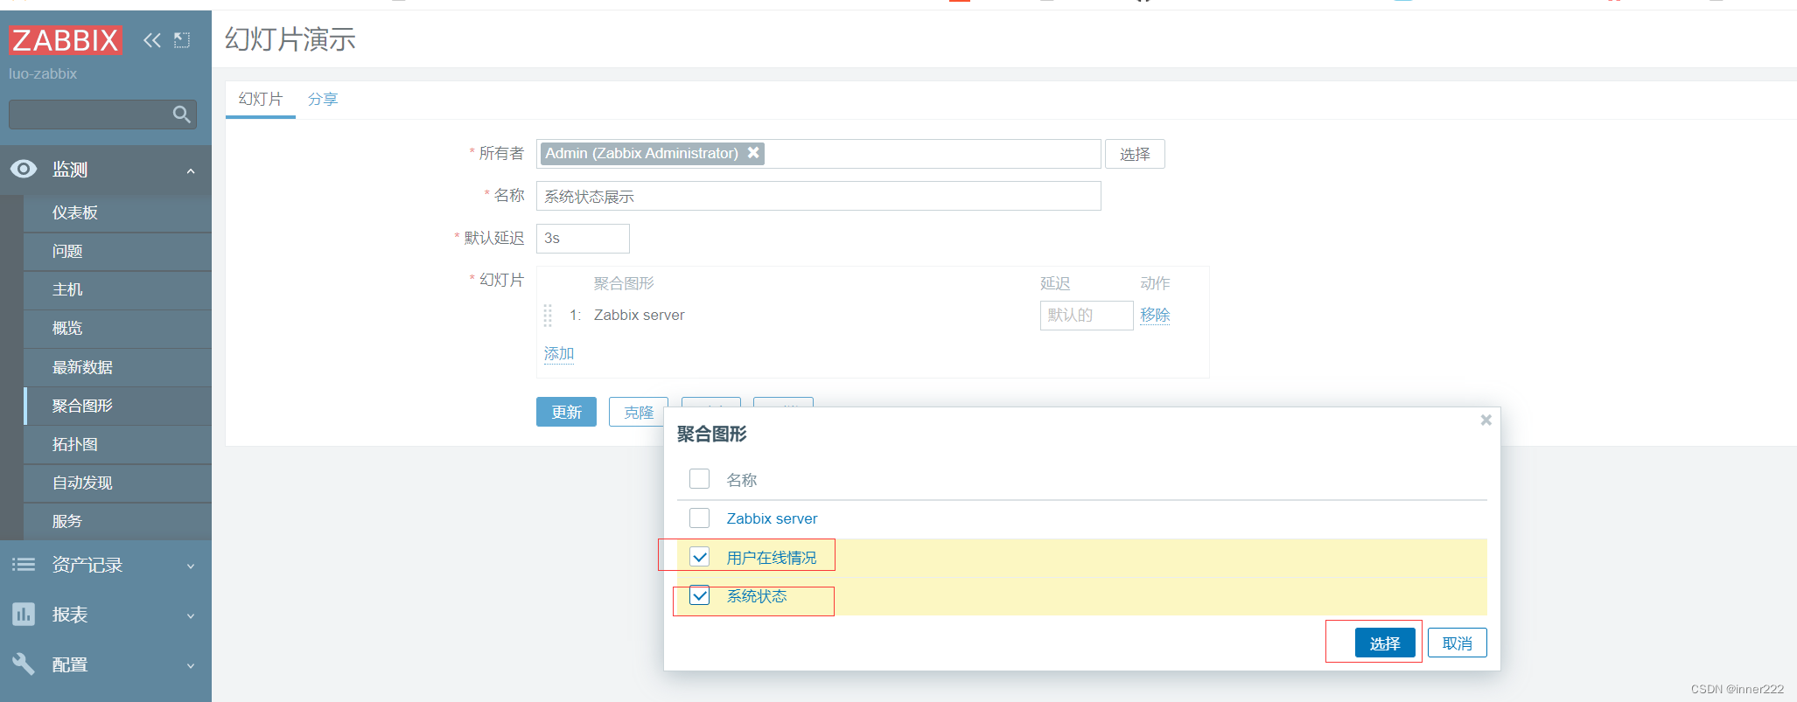Grab the slide row drag handle
This screenshot has height=702, width=1797.
tap(548, 315)
